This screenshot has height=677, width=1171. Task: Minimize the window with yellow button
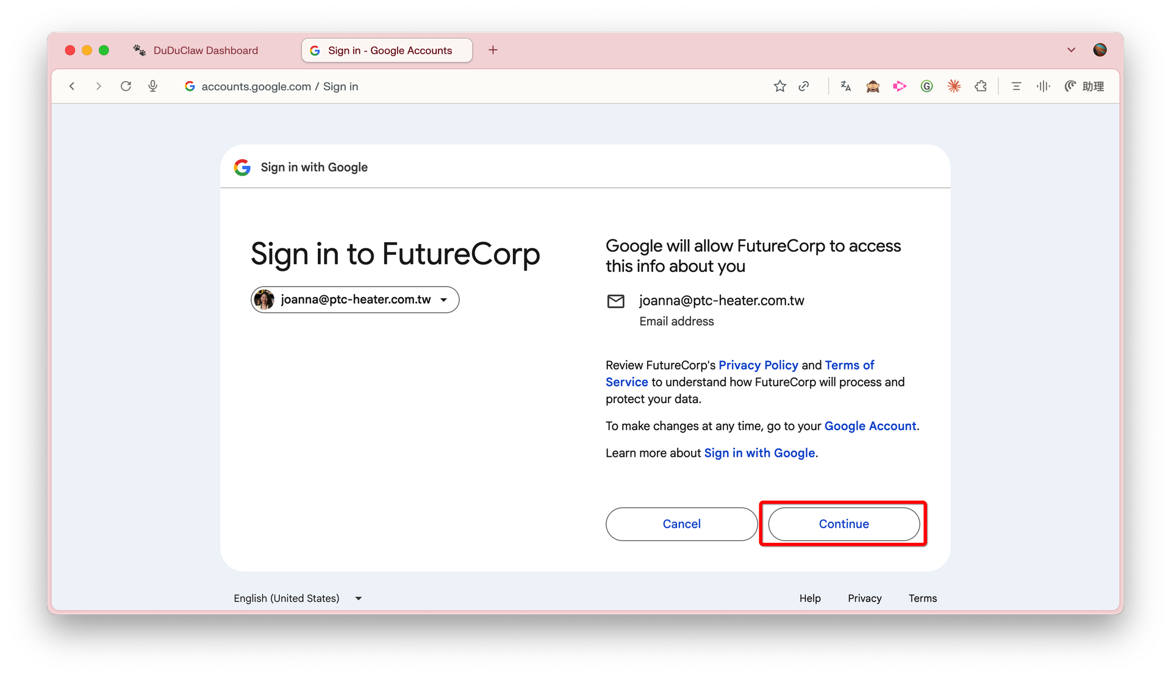[x=87, y=50]
